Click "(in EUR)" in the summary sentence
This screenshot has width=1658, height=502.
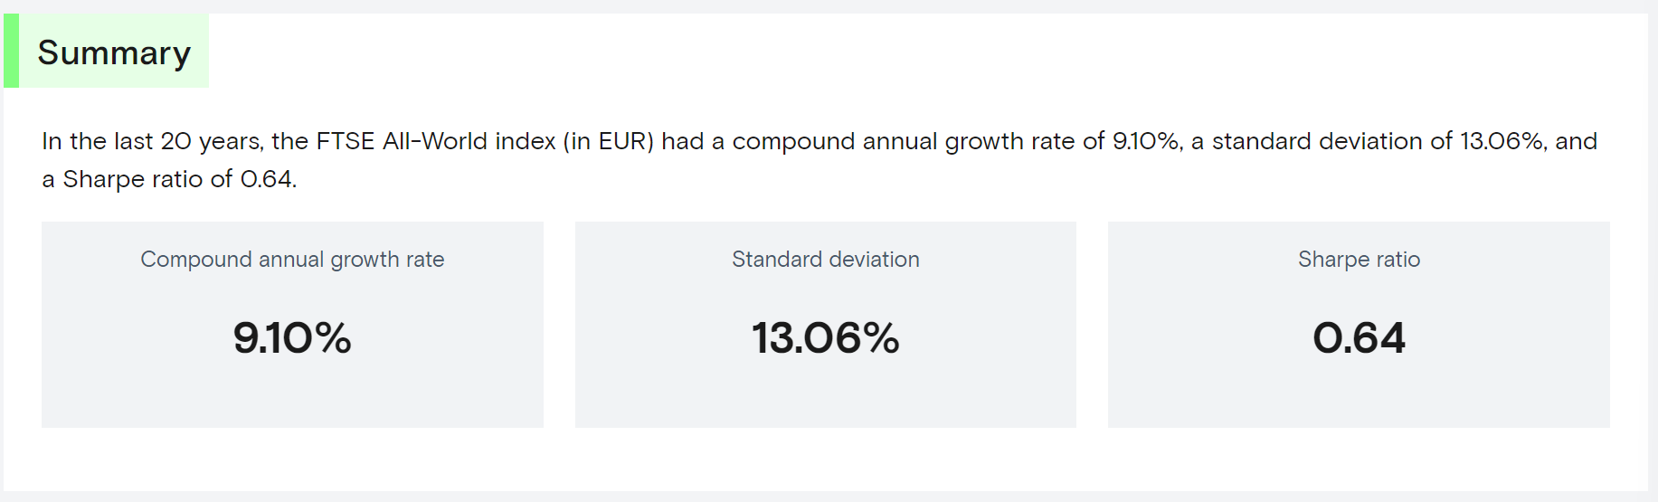608,141
